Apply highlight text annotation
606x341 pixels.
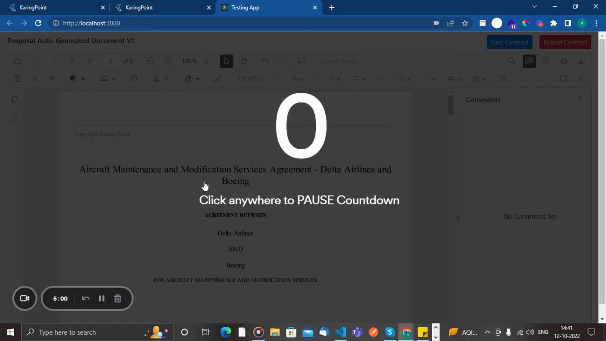(18, 79)
